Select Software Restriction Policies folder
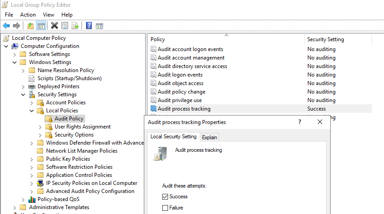 point(79,167)
